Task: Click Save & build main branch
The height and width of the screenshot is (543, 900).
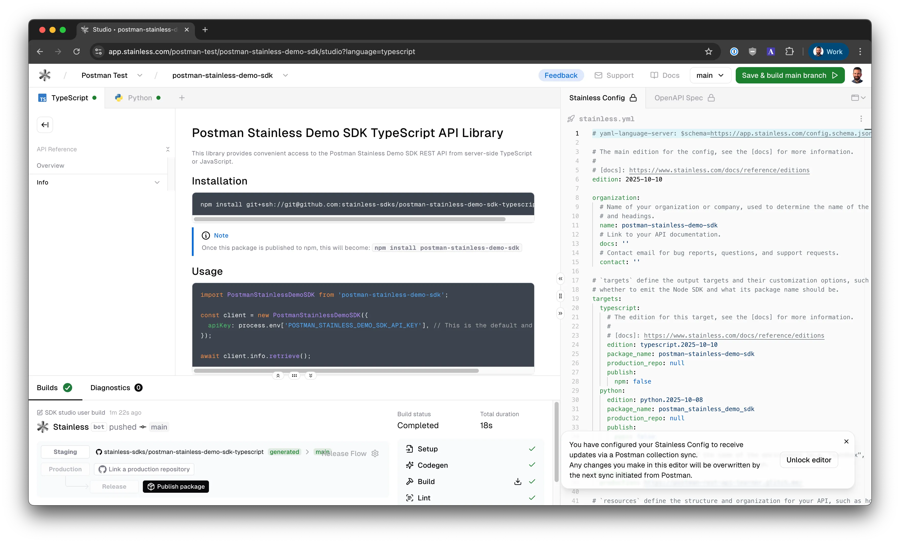Action: (790, 75)
